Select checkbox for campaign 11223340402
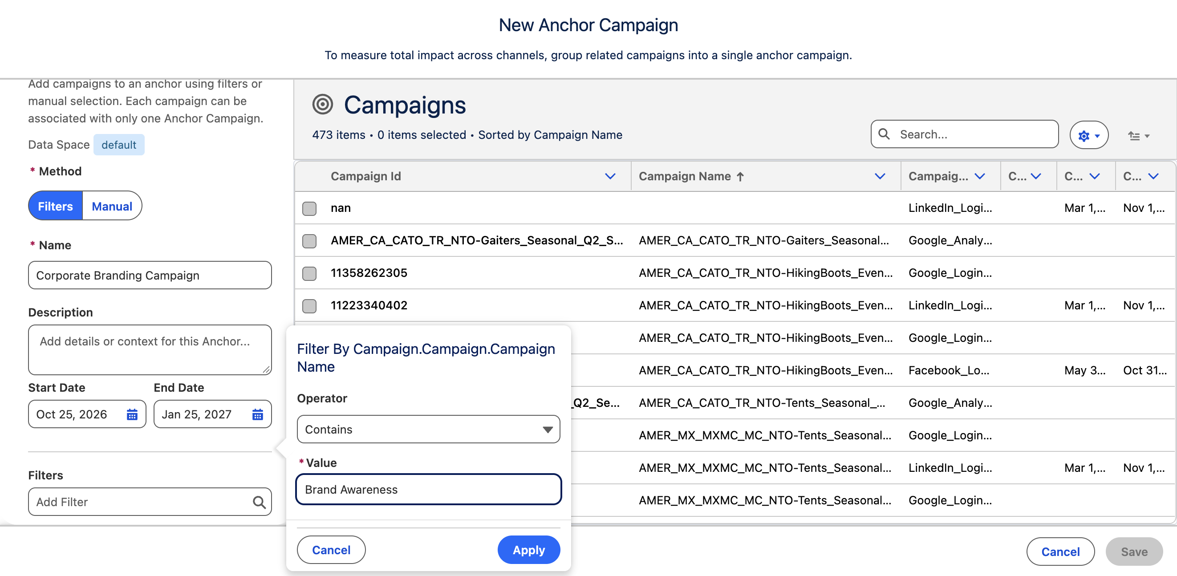 click(309, 306)
